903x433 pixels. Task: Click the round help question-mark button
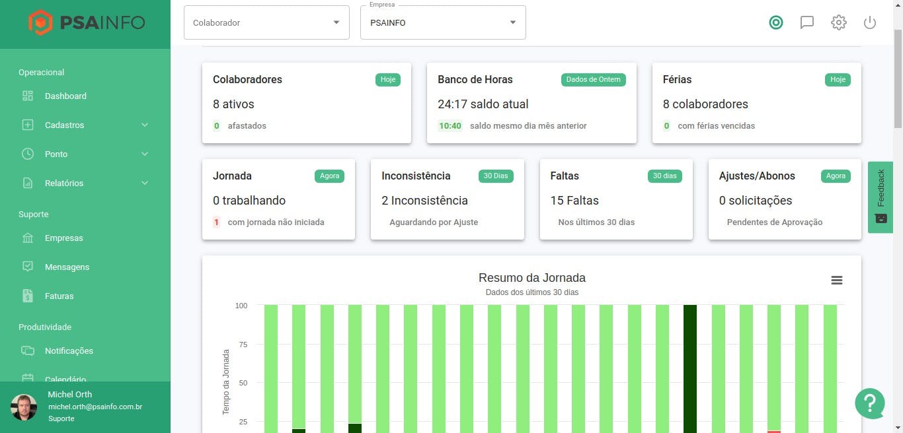870,403
